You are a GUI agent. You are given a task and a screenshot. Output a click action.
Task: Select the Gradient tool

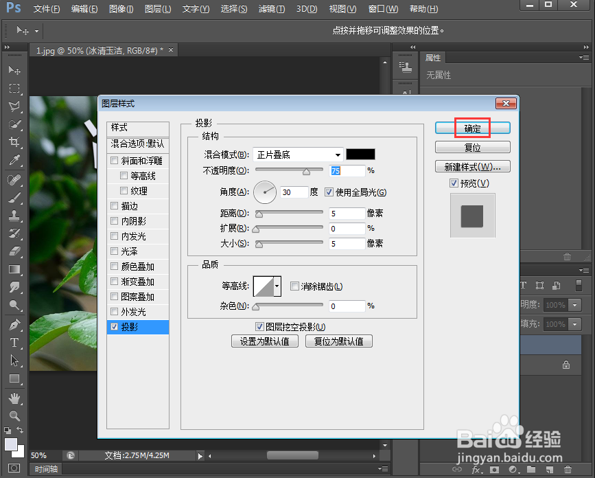[x=14, y=269]
